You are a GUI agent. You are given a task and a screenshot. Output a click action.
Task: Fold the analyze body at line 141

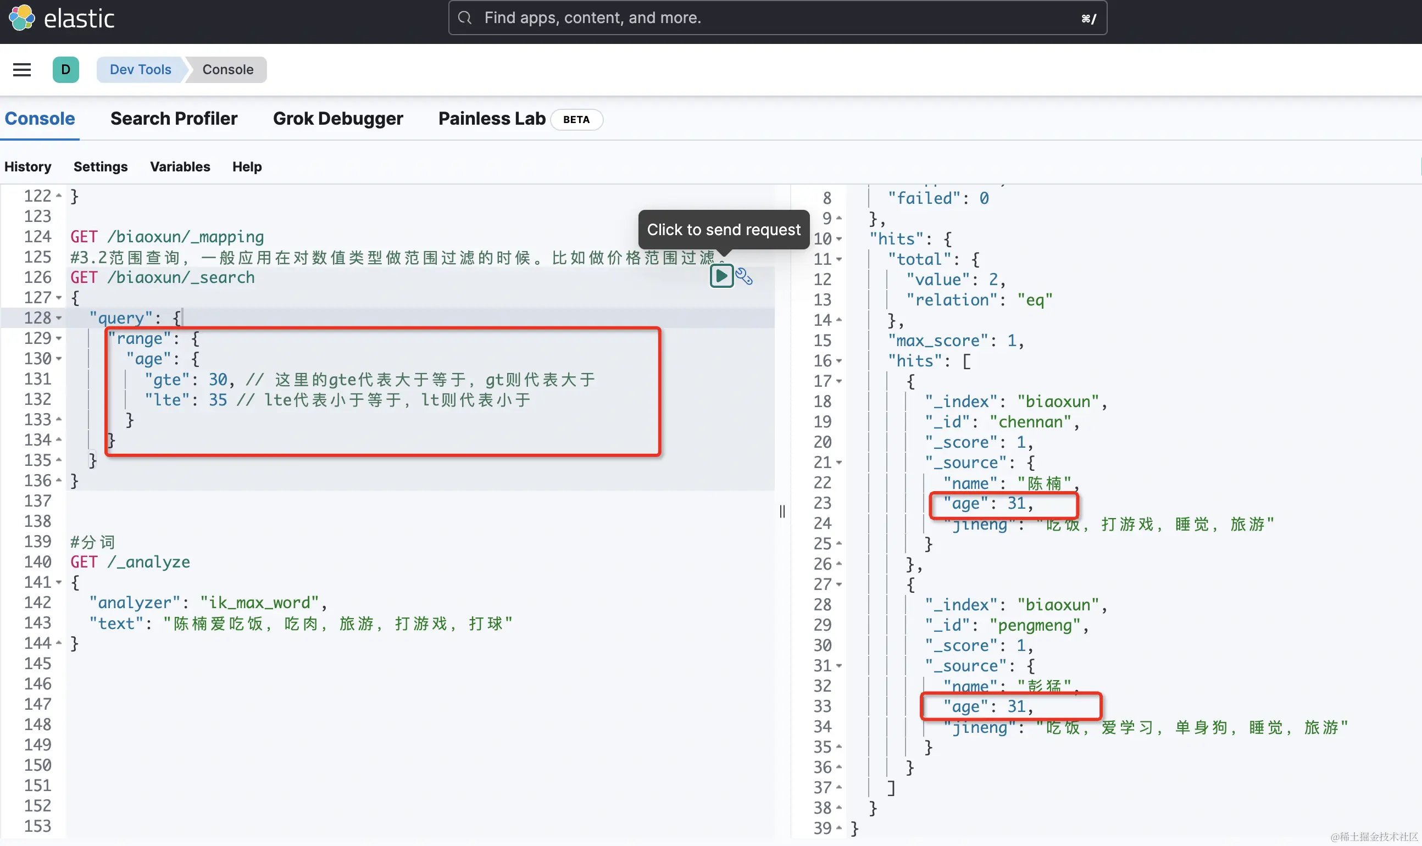59,583
